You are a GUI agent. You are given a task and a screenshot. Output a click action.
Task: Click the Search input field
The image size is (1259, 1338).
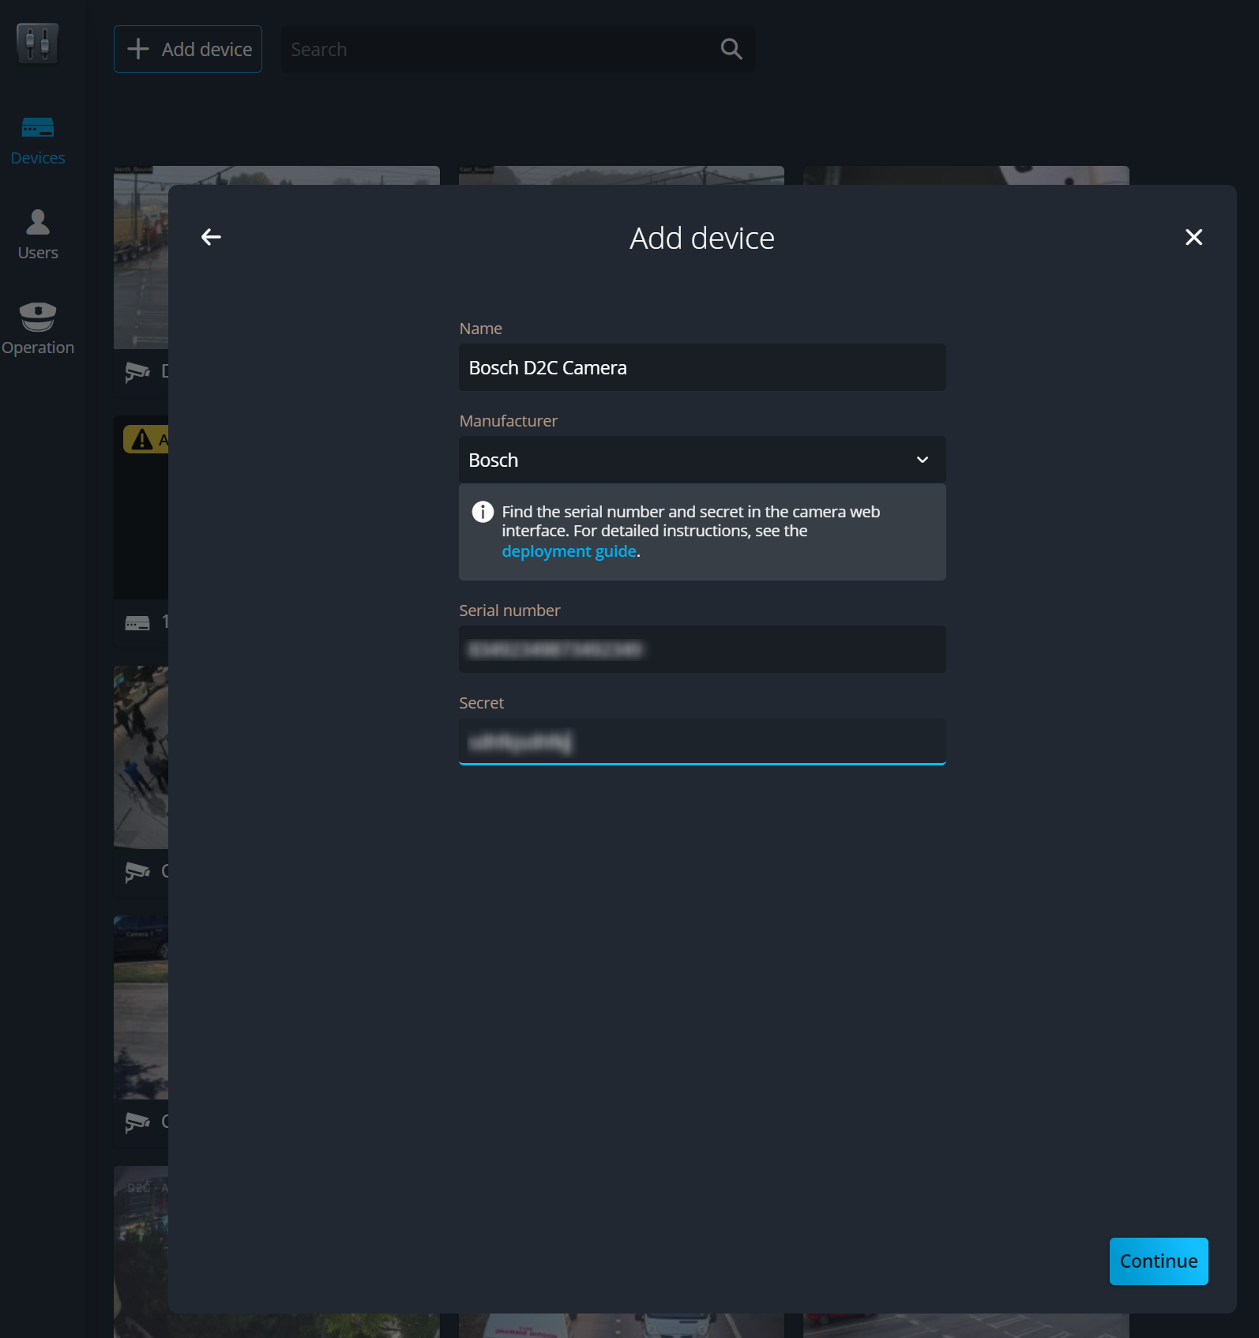pyautogui.click(x=517, y=49)
